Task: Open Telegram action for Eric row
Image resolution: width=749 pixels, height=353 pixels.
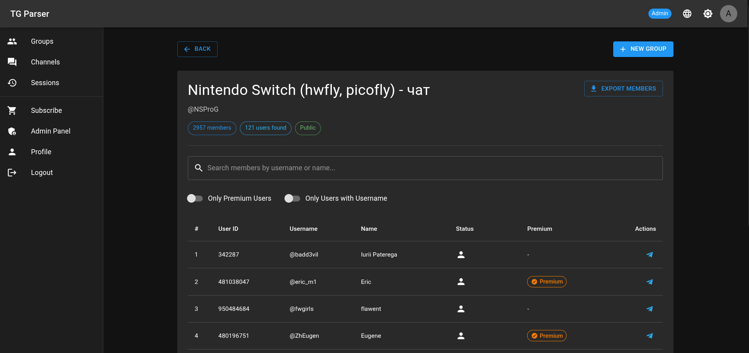Action: (x=650, y=282)
